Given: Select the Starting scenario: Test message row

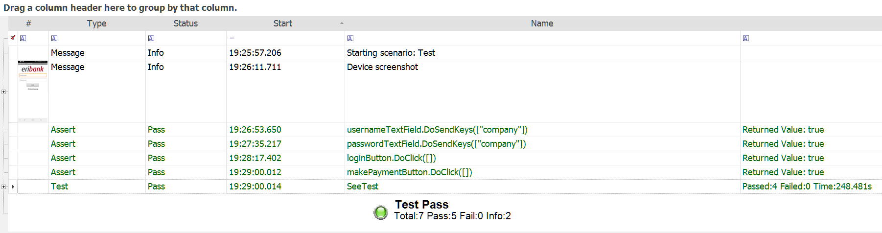Looking at the screenshot, I should click(x=391, y=53).
